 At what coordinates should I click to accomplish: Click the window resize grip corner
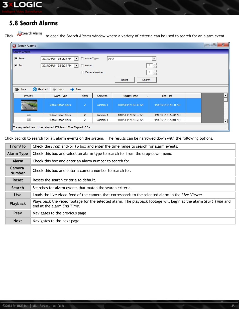(227, 128)
